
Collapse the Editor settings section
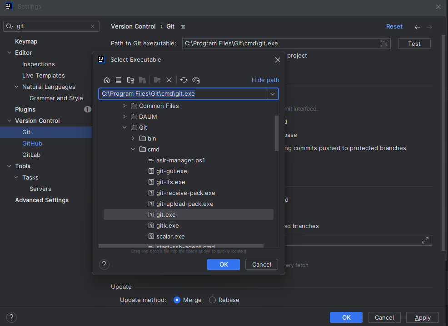pyautogui.click(x=9, y=53)
